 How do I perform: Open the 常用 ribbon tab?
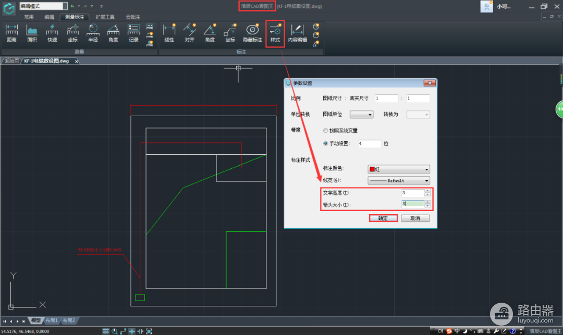[29, 17]
